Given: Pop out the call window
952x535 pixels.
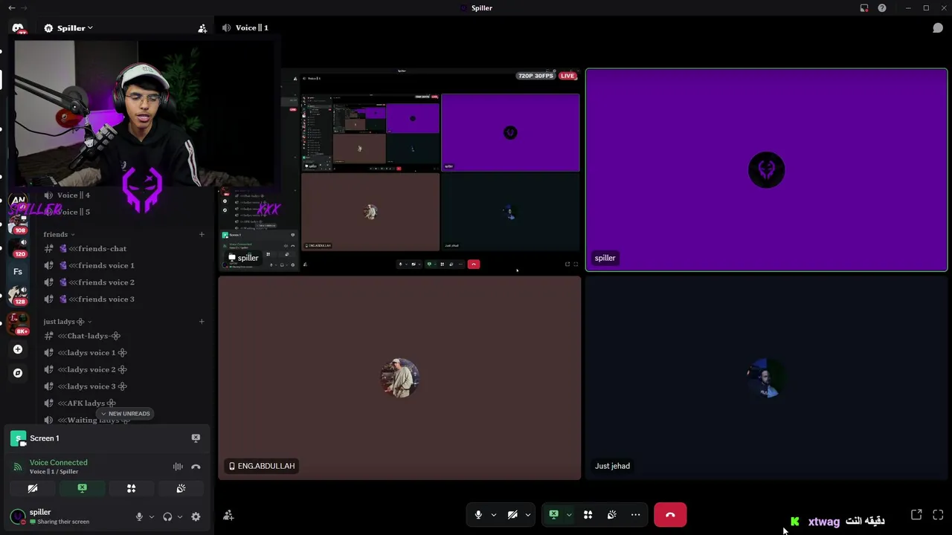Looking at the screenshot, I should [x=916, y=514].
